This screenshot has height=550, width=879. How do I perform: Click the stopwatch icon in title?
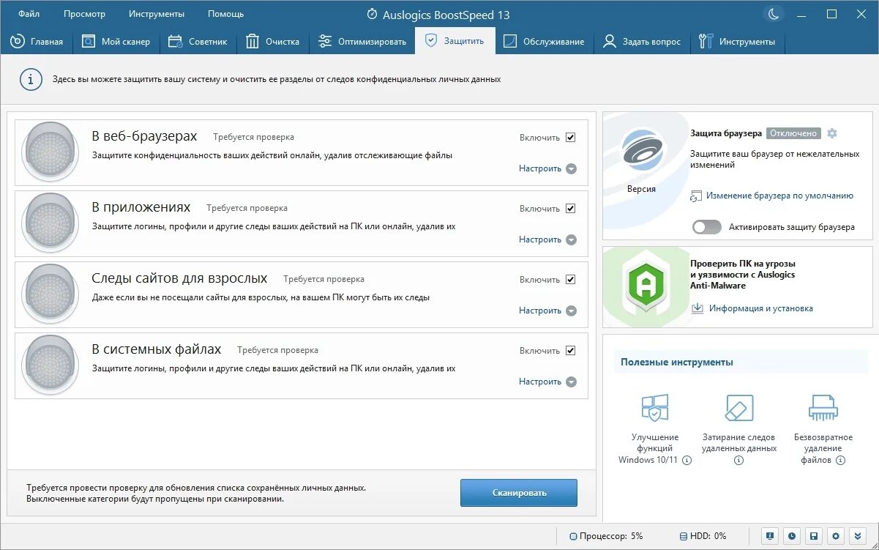[372, 15]
